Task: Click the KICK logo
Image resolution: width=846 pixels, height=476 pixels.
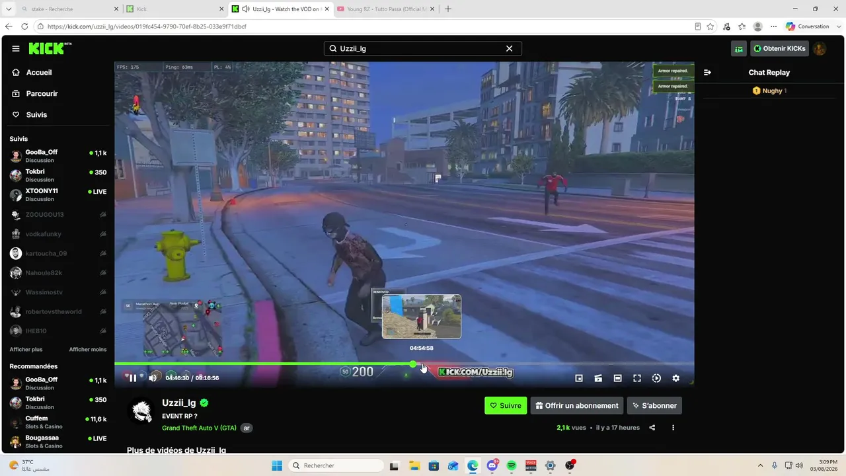Action: pos(50,48)
